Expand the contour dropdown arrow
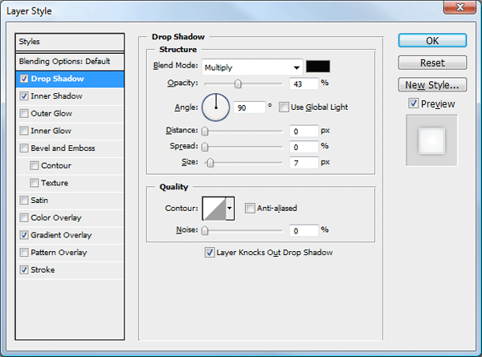482x357 pixels. [230, 208]
